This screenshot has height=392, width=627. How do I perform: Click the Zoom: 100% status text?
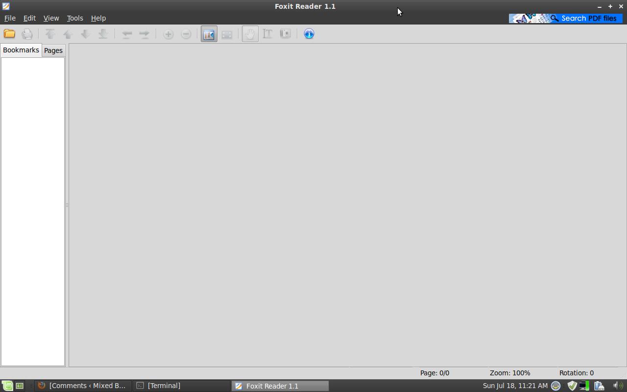point(509,373)
